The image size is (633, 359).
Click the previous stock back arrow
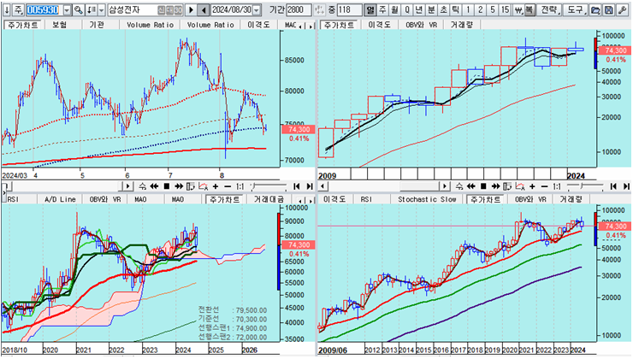pos(204,9)
